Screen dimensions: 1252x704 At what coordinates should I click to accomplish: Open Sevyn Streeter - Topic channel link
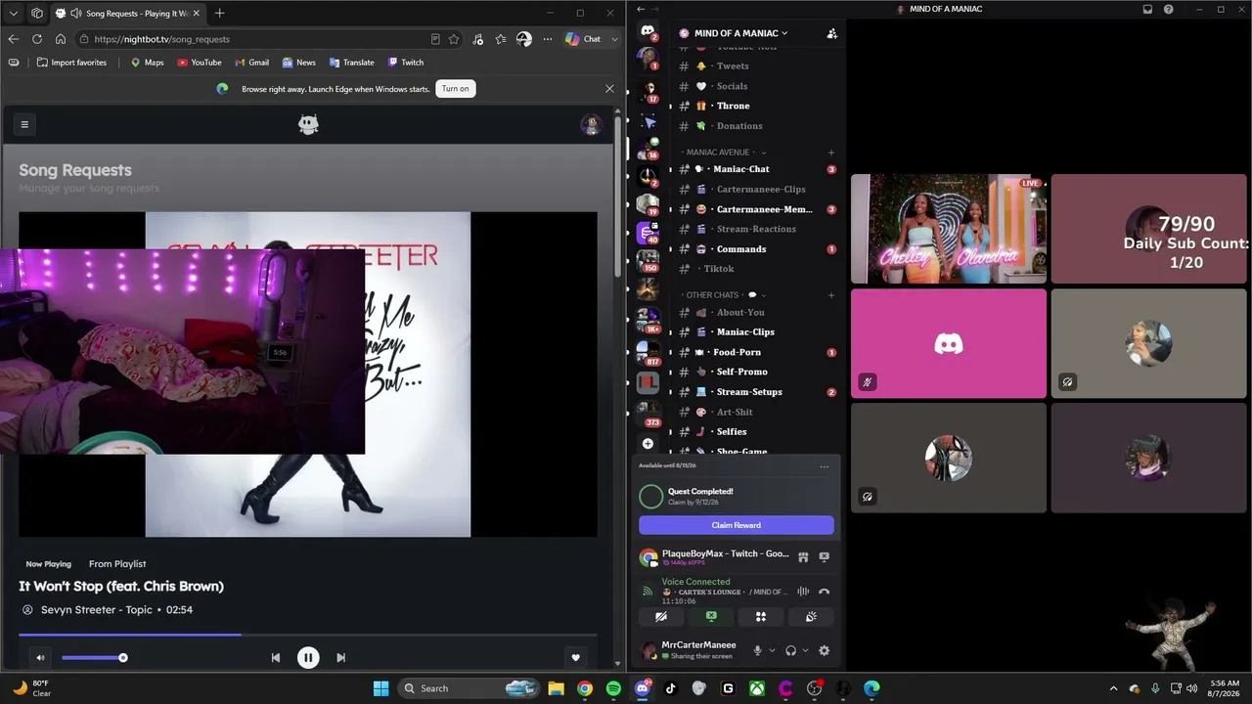tap(97, 609)
